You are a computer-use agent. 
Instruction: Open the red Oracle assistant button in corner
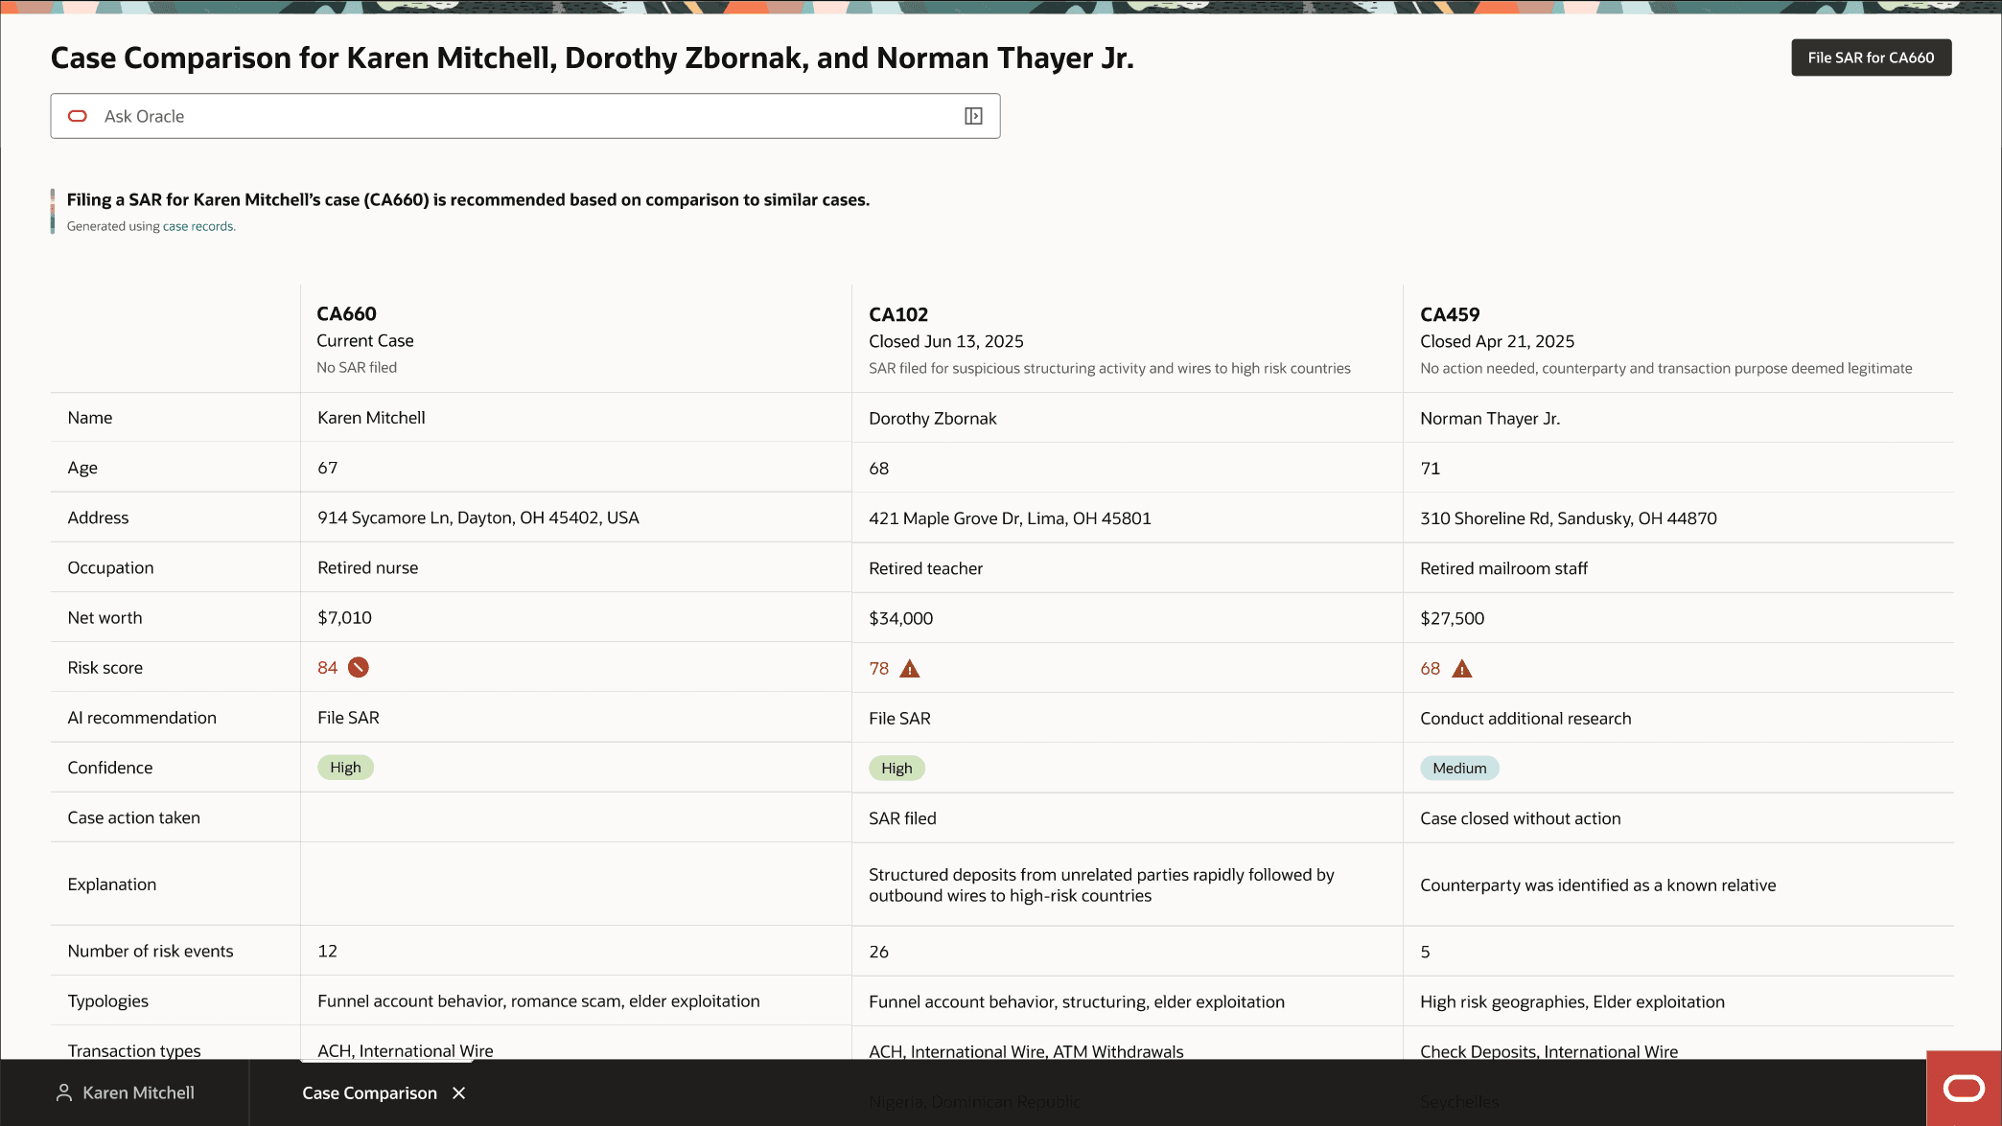pos(1963,1088)
